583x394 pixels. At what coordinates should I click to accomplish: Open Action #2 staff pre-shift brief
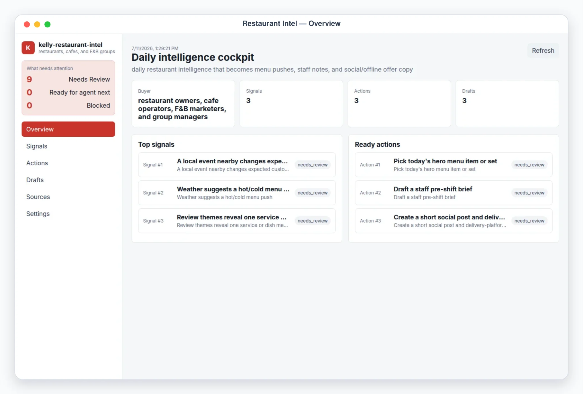coord(454,193)
